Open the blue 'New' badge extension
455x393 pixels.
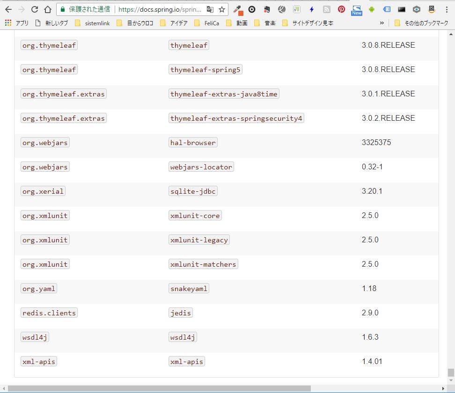357,10
